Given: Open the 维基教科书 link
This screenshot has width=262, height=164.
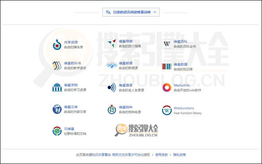Looking at the screenshot, I should tap(72, 63).
